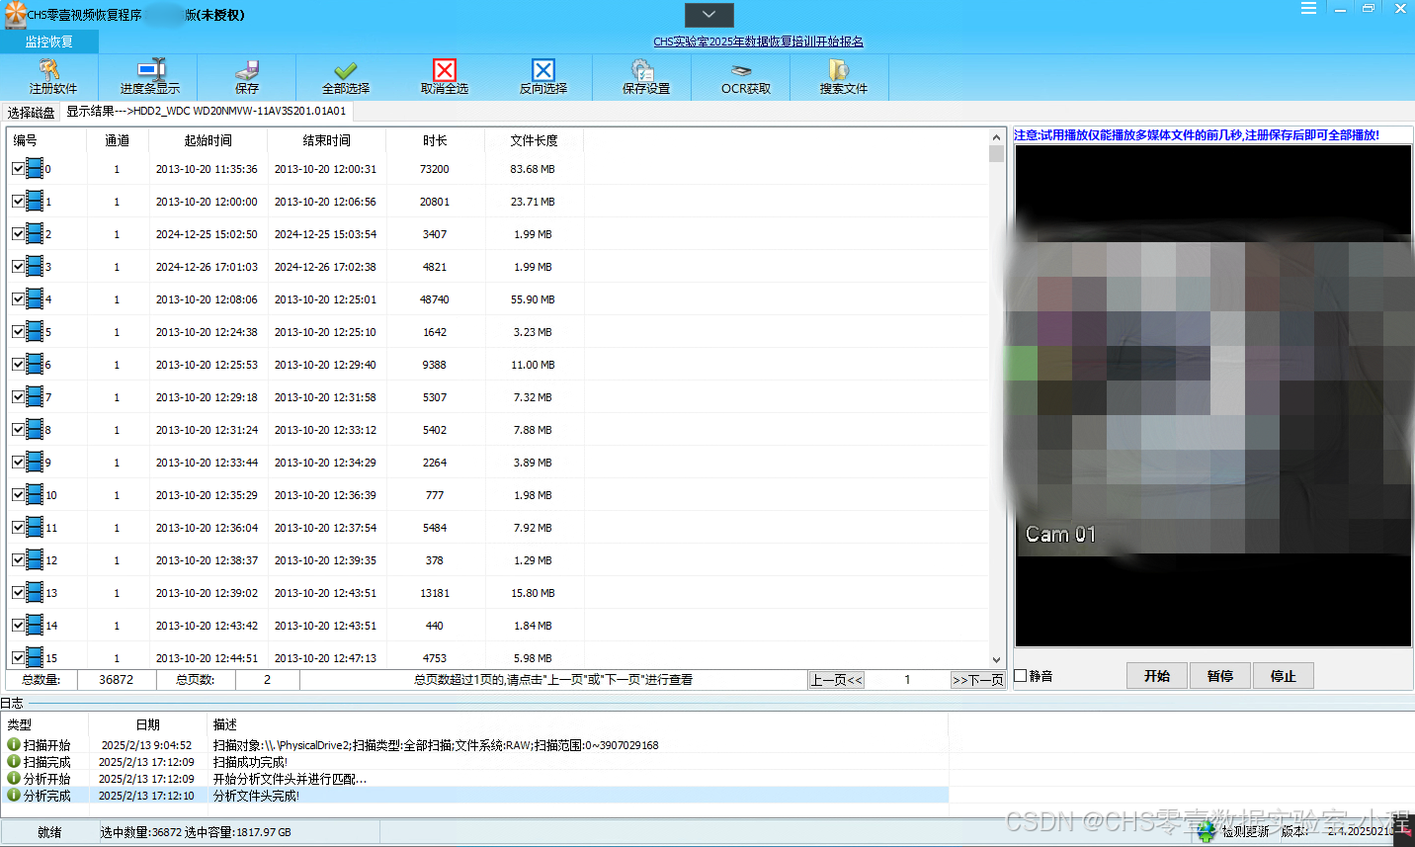The image size is (1415, 847).
Task: Uncheck the checkbox for row 14
Action: 18,626
